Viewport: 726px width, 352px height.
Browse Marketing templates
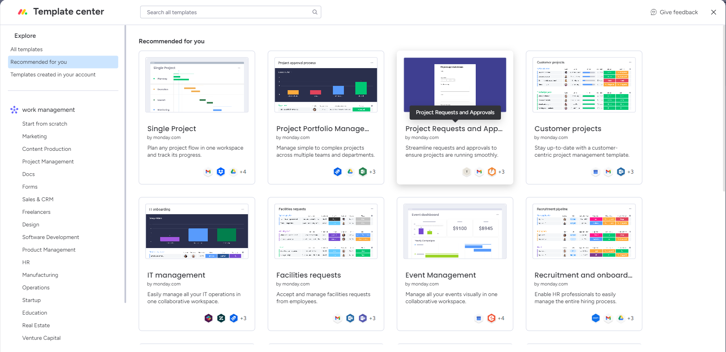(x=35, y=136)
